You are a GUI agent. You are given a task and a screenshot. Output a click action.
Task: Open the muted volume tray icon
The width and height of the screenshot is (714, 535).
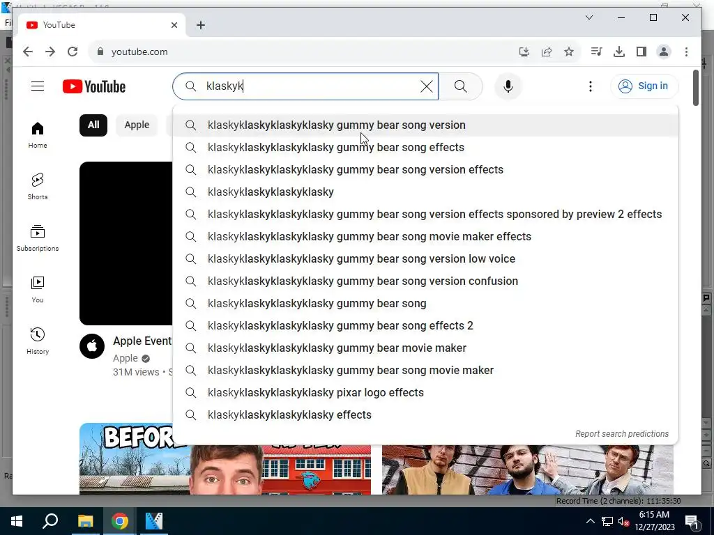coord(623,521)
